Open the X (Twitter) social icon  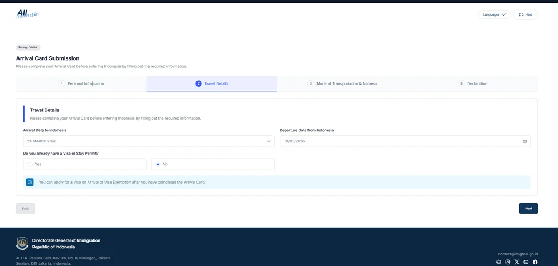pos(517,262)
